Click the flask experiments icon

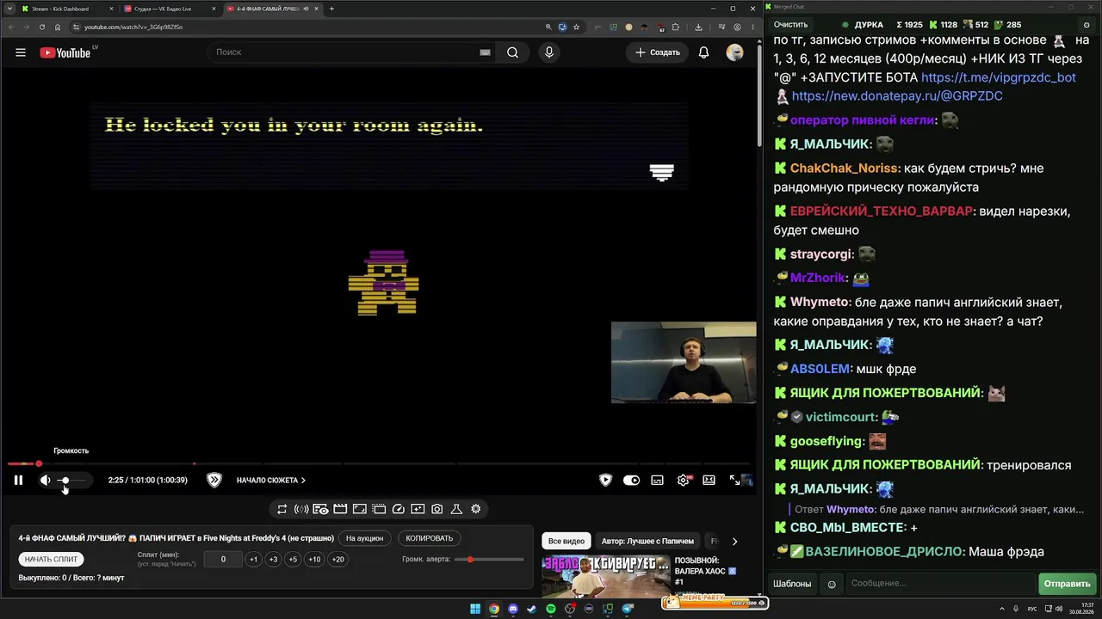tap(456, 509)
